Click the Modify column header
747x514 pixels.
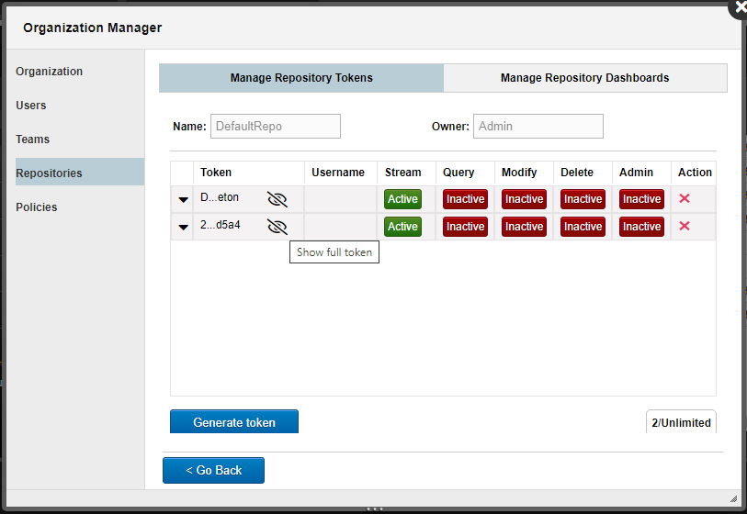point(519,173)
